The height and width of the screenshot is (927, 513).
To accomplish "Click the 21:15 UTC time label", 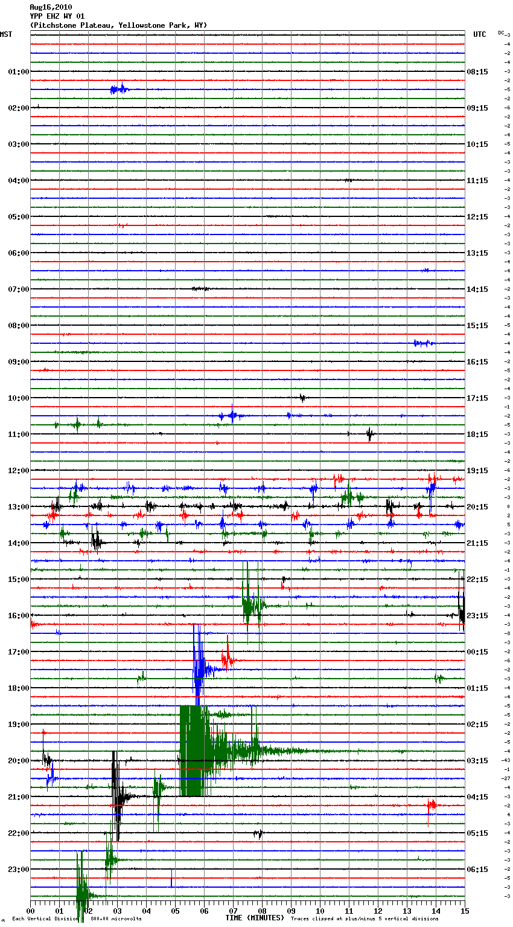I will coord(477,543).
